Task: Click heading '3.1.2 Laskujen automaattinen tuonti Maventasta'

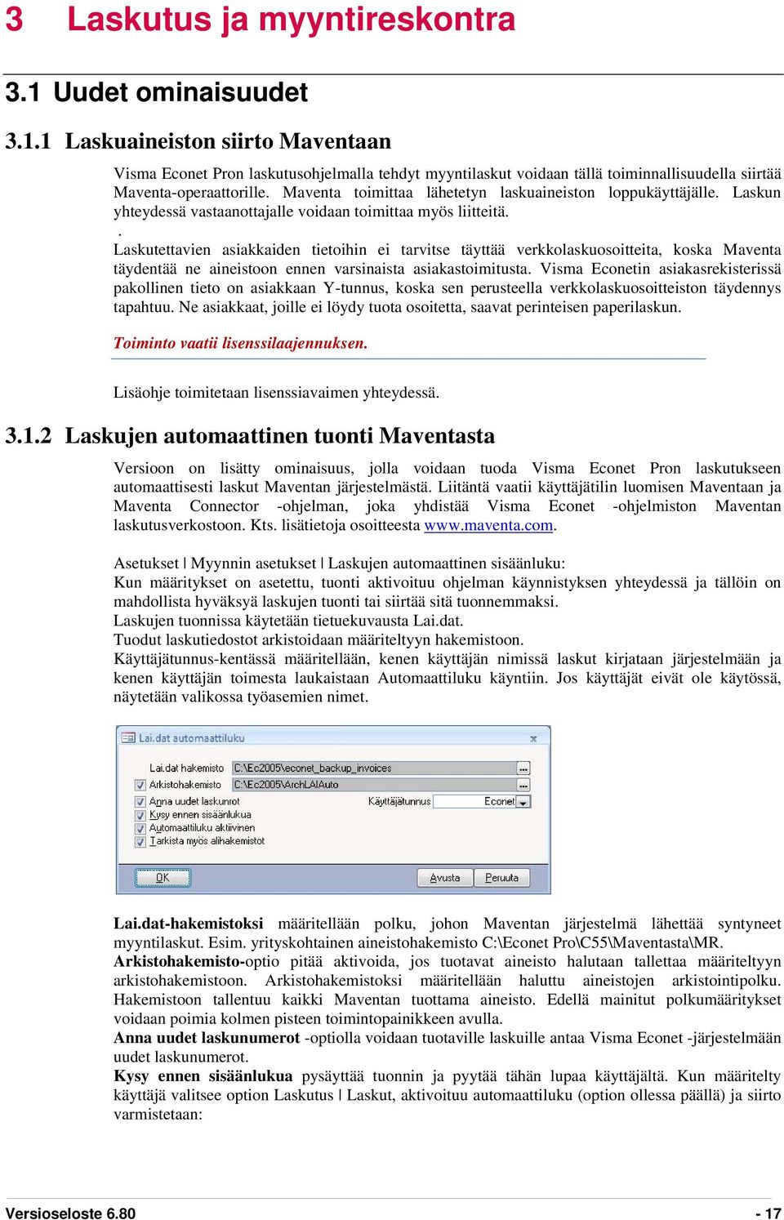Action: click(x=250, y=436)
